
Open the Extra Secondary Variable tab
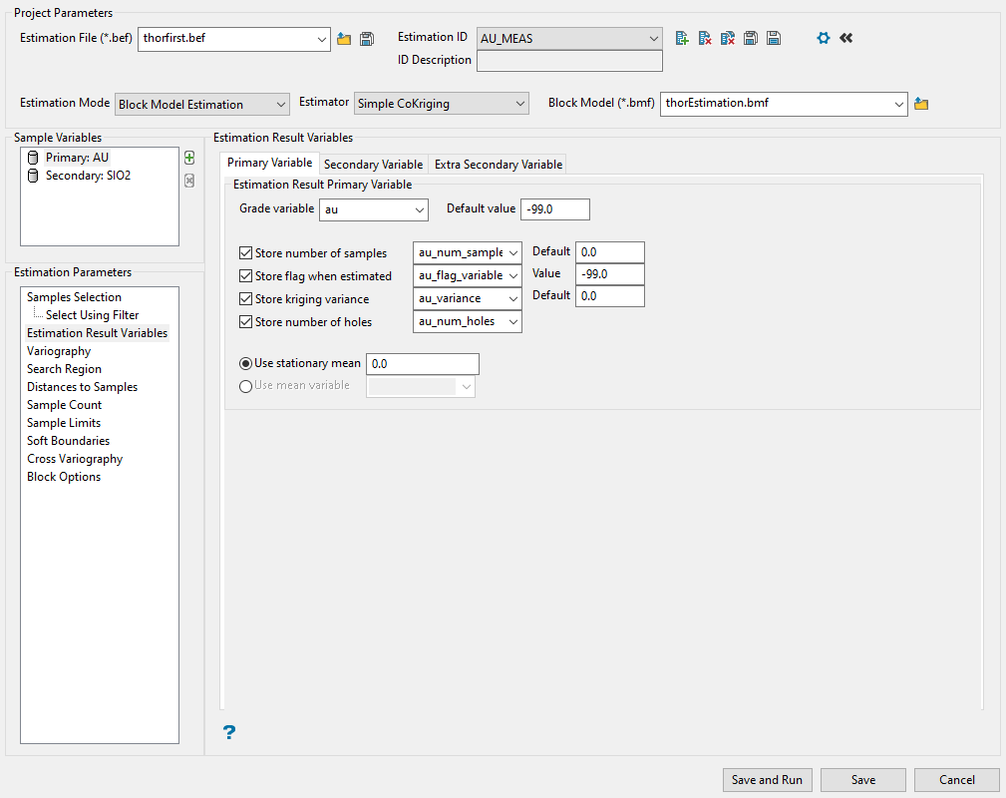pos(499,165)
